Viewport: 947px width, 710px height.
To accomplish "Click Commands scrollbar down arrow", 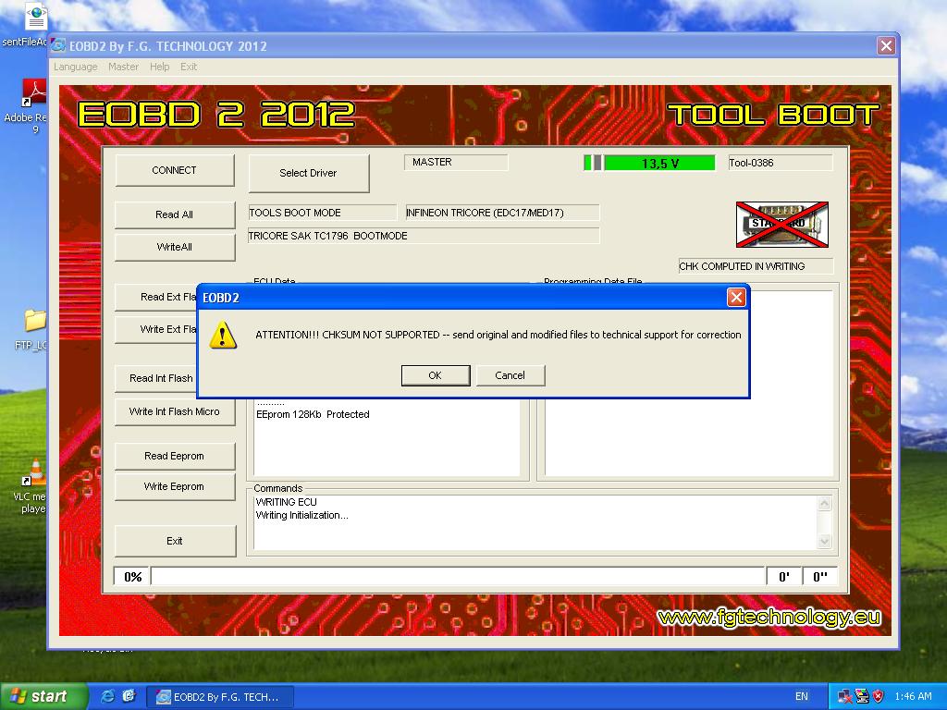I will tap(824, 542).
